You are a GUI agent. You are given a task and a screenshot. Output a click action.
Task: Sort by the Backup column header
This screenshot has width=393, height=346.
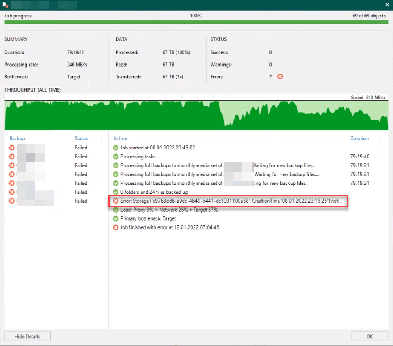point(17,139)
